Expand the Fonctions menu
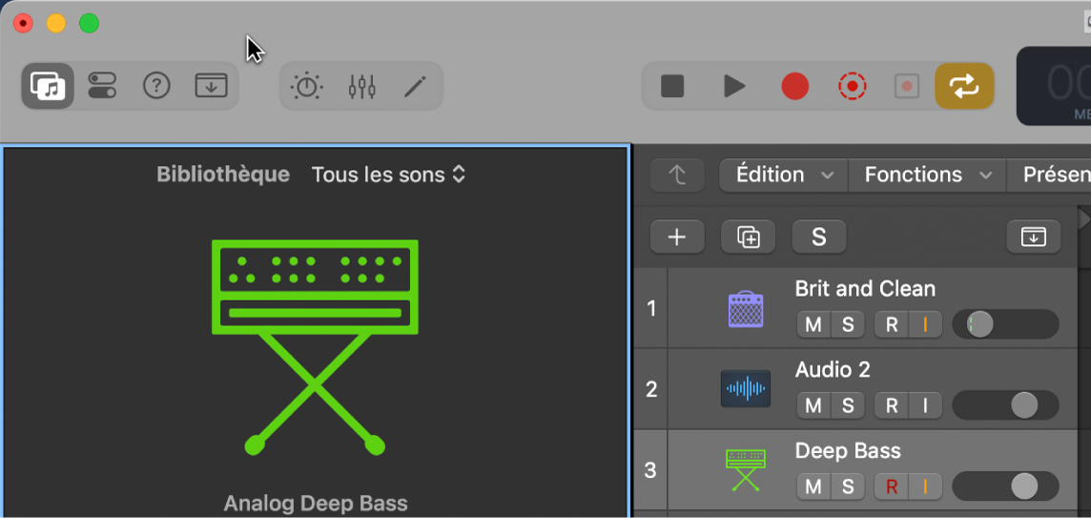 coord(926,175)
